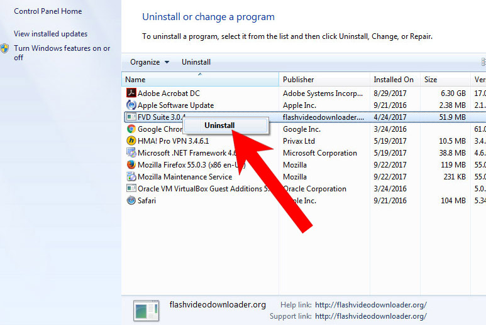Select the Mozilla Firefox icon
Viewport: 486px width, 325px height.
click(131, 165)
